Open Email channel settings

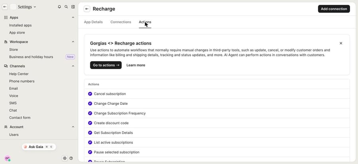click(14, 89)
